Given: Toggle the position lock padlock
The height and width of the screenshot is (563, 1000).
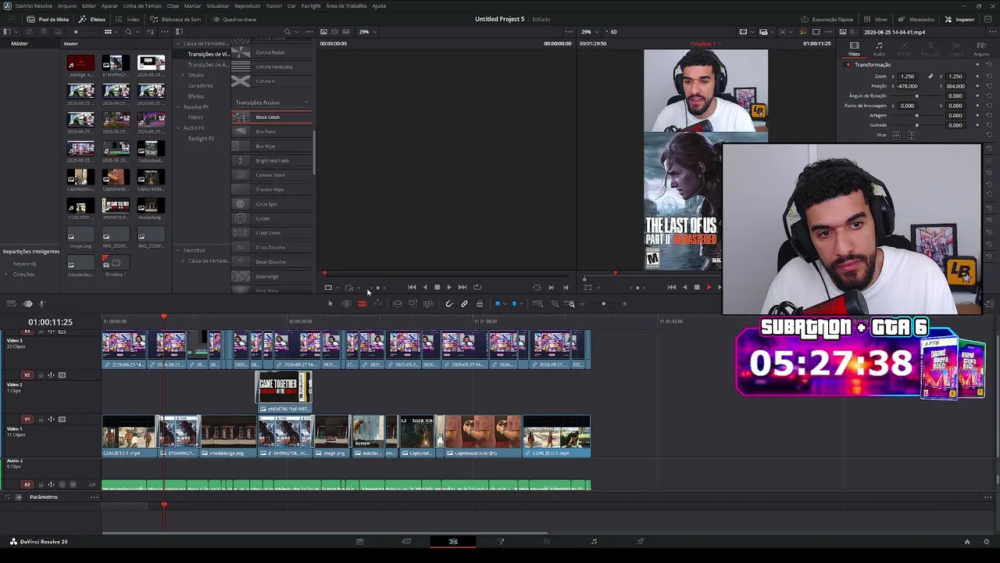Looking at the screenshot, I should pos(480,303).
